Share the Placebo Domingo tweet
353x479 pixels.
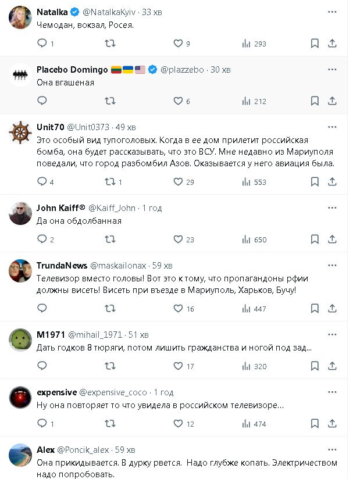click(332, 101)
